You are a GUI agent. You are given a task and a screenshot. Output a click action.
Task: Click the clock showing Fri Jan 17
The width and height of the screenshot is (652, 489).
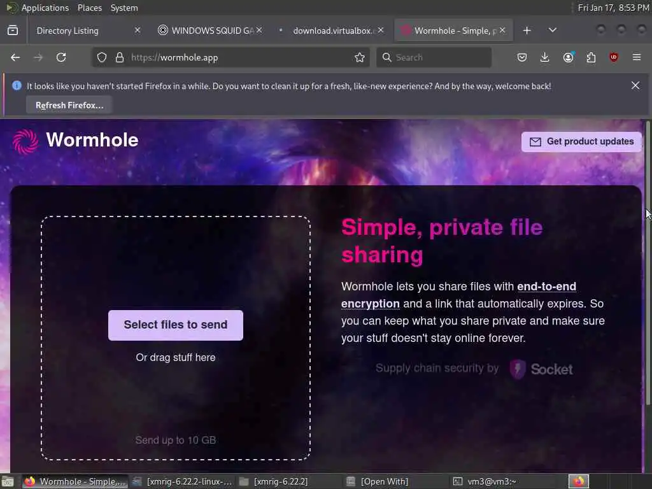613,8
